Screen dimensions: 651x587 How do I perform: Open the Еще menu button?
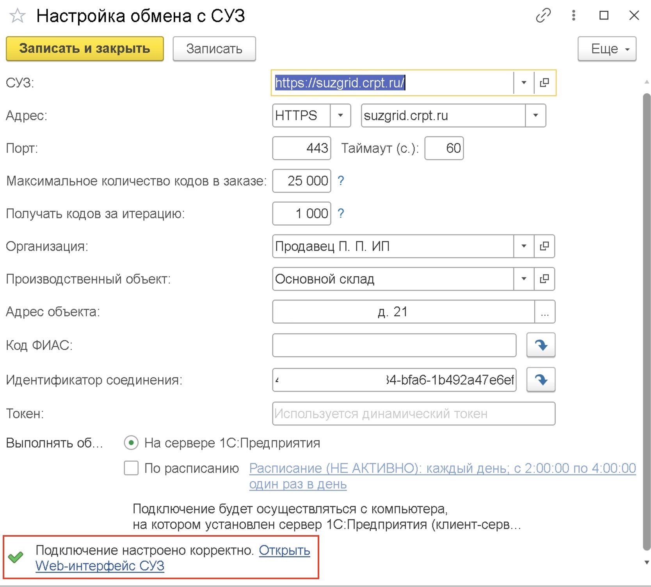click(x=607, y=49)
